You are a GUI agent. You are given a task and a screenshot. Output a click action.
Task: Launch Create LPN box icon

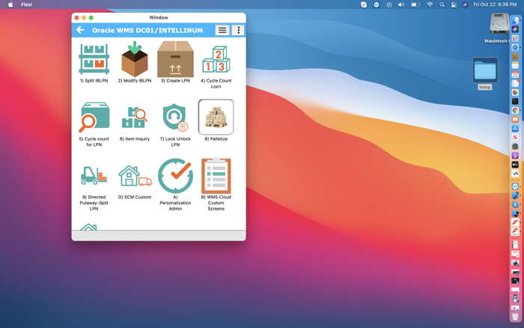click(x=175, y=59)
